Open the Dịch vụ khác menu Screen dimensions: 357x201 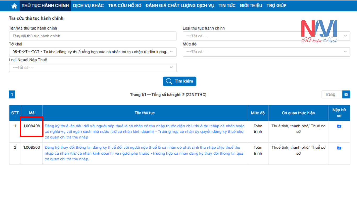[x=88, y=5]
